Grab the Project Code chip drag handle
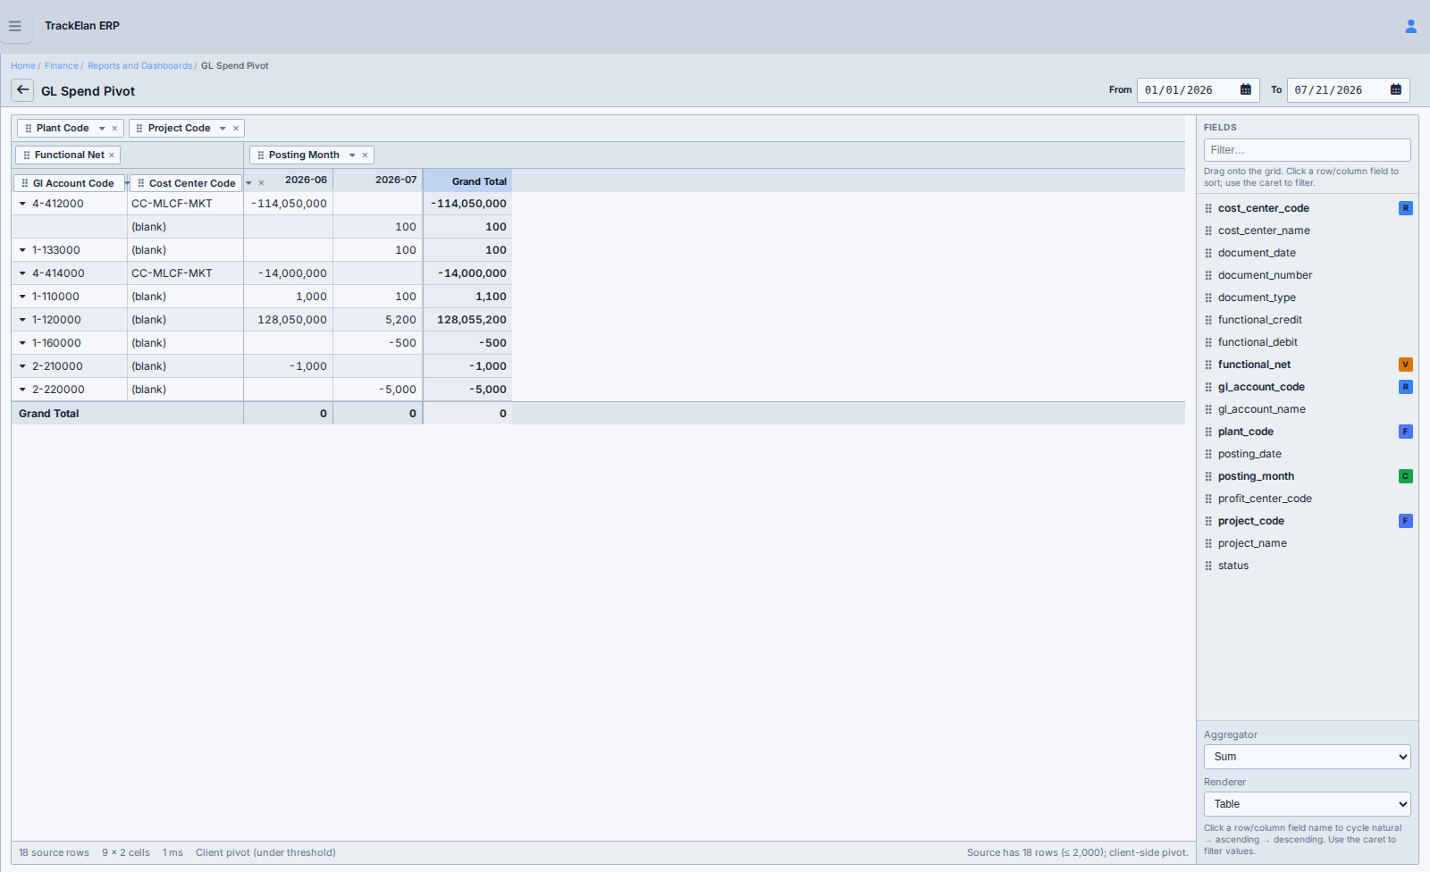Screen dimensions: 1430x872 [x=139, y=129]
